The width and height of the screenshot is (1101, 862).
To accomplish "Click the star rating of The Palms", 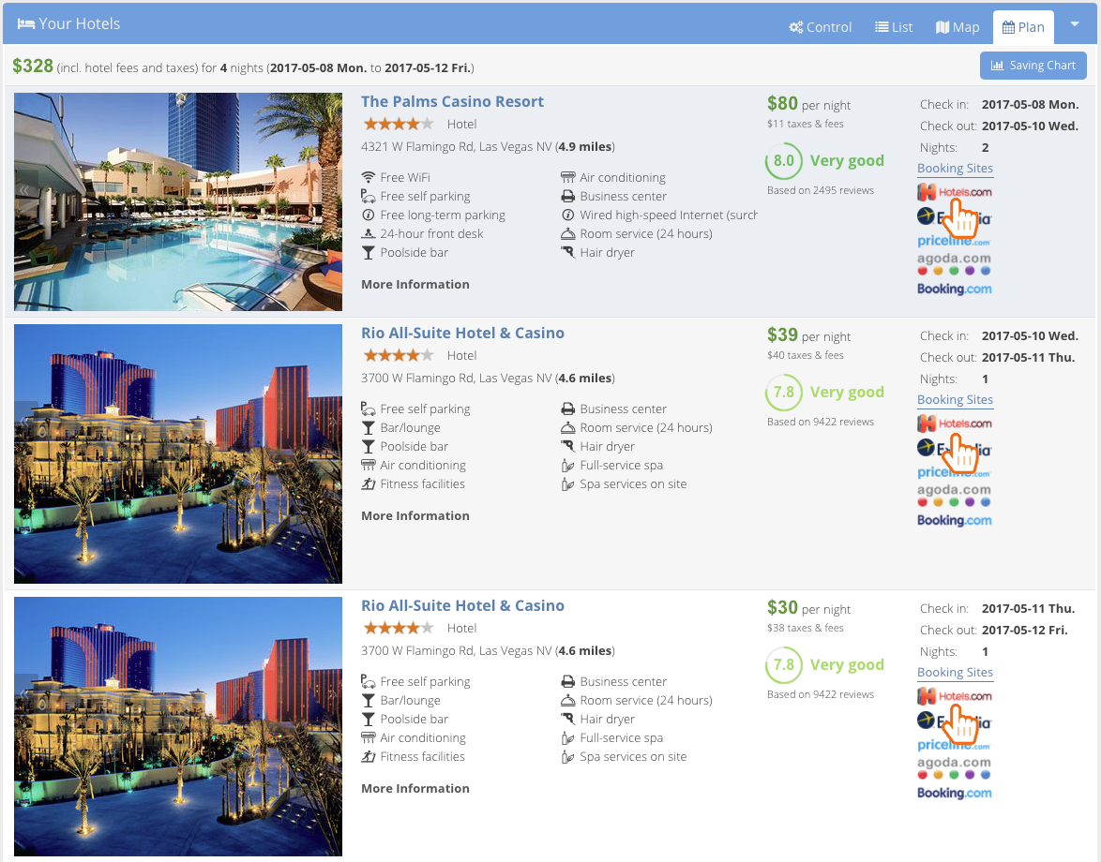I will tap(399, 124).
